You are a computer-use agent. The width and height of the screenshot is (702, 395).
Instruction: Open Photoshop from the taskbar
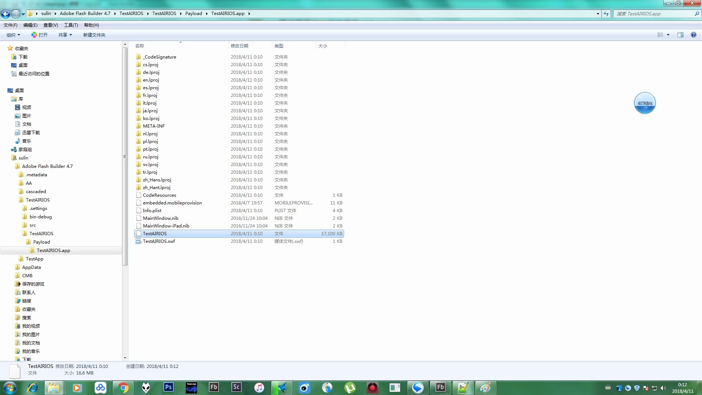coord(168,387)
